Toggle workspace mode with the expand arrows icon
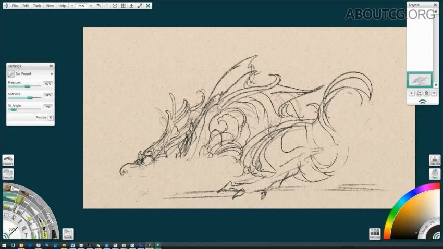This screenshot has height=249, width=443. point(140,6)
